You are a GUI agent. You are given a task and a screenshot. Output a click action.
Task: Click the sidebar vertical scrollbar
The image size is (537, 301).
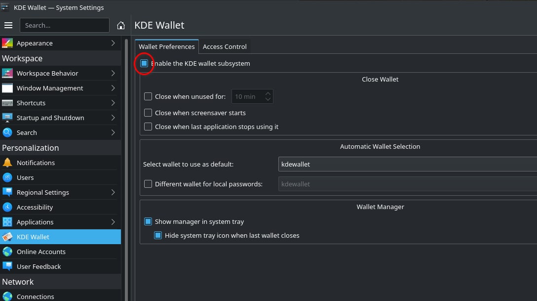[x=126, y=170]
